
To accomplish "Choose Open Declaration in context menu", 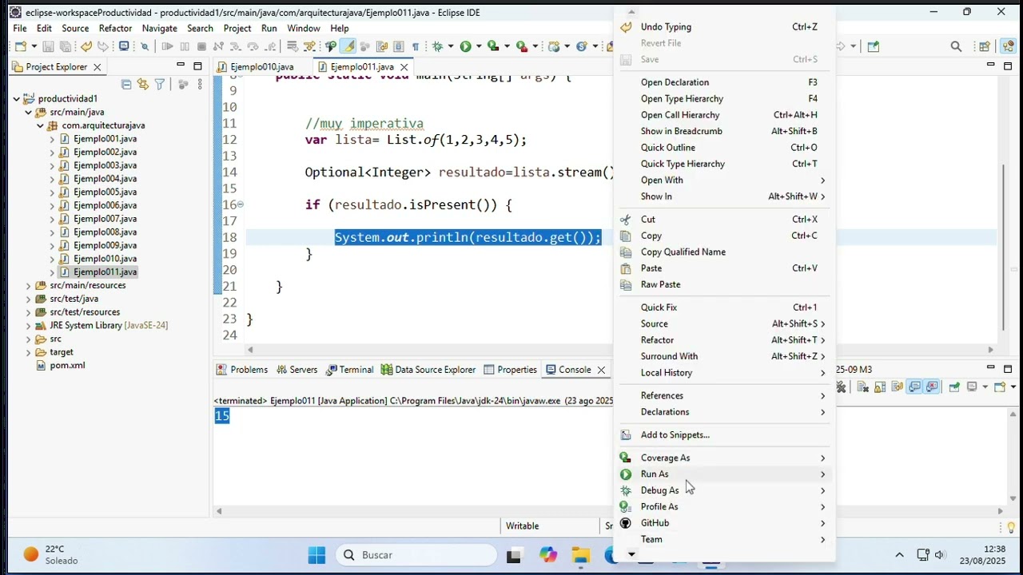I will (724, 82).
